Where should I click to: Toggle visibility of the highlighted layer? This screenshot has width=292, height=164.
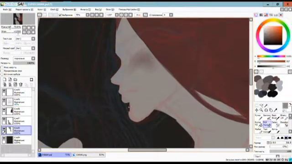pyautogui.click(x=4, y=128)
